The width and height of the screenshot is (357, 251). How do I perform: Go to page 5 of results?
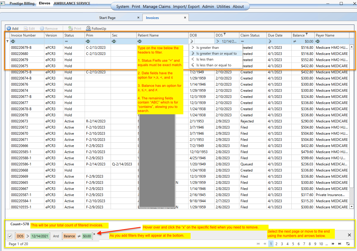(x=293, y=244)
